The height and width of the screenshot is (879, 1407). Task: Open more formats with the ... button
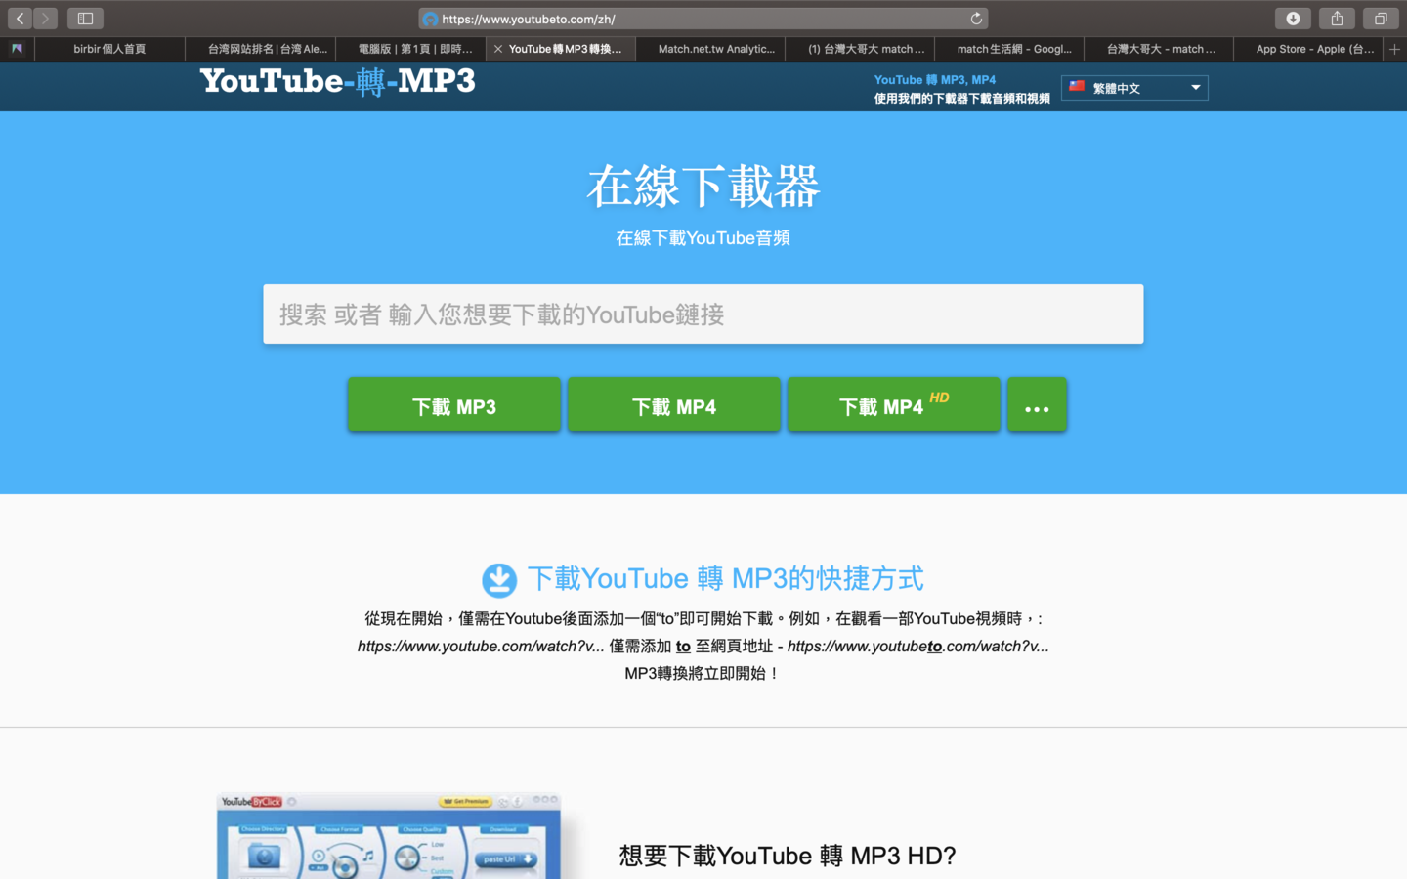[1037, 404]
